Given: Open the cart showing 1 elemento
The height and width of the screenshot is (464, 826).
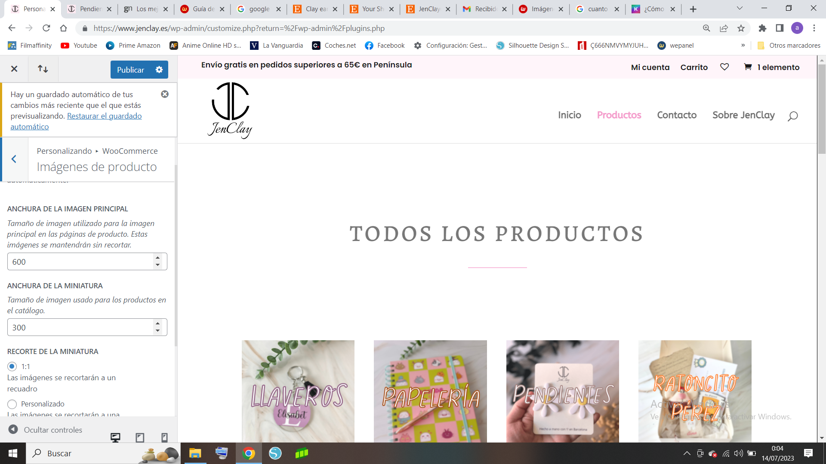Looking at the screenshot, I should 772,67.
